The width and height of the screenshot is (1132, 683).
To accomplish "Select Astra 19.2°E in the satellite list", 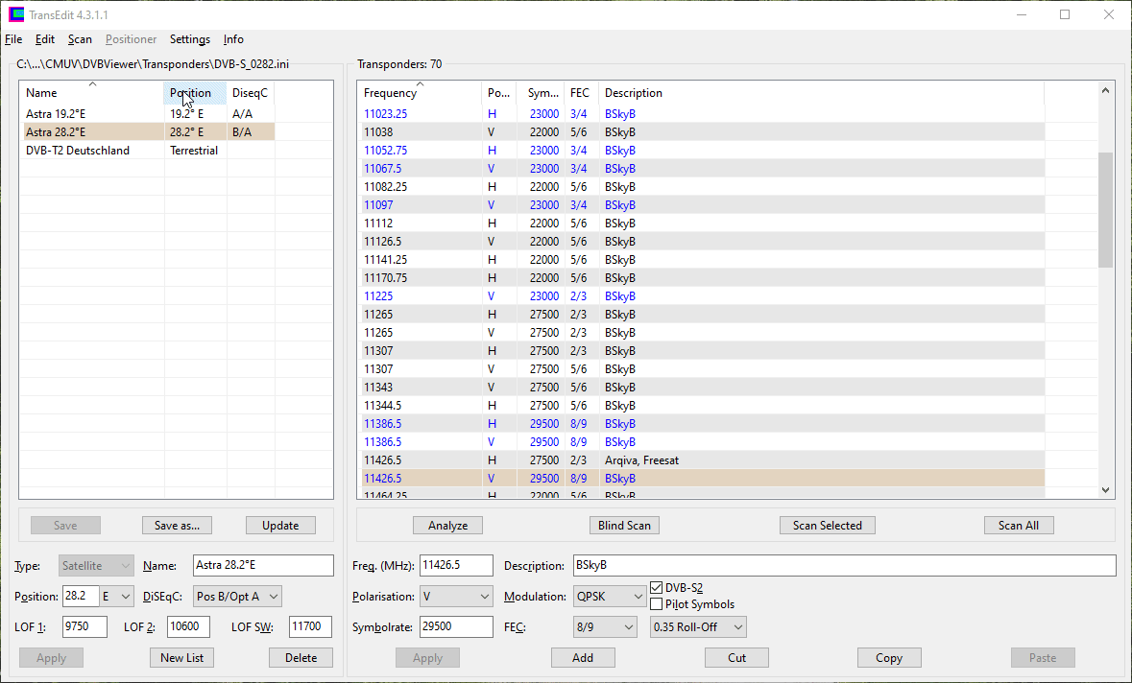I will tap(56, 113).
